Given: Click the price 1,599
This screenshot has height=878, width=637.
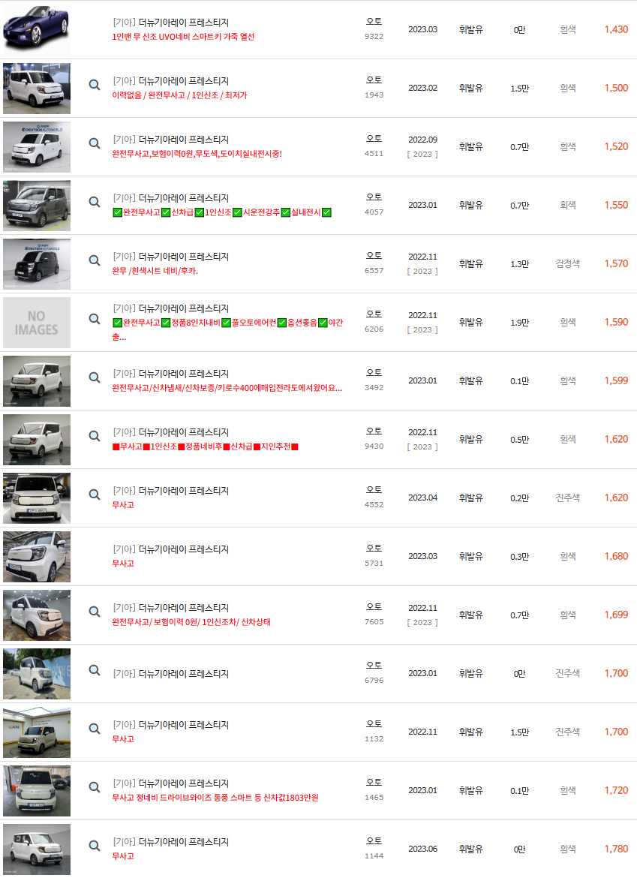Looking at the screenshot, I should [x=616, y=380].
